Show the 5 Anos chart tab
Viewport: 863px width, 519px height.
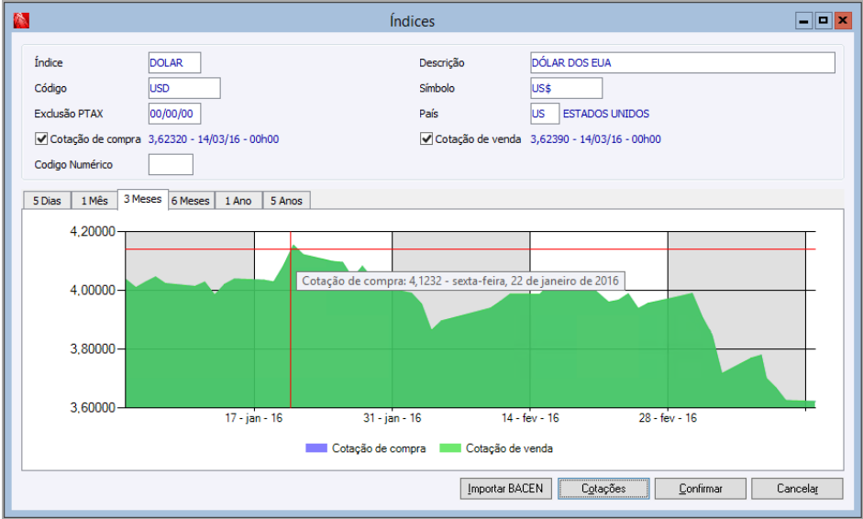286,201
